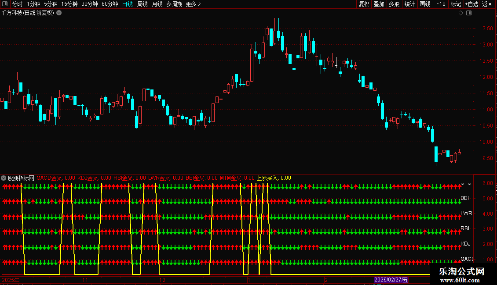The image size is (497, 285).
Task: Click the diamond marker icon in chart corner
Action: click(x=461, y=13)
